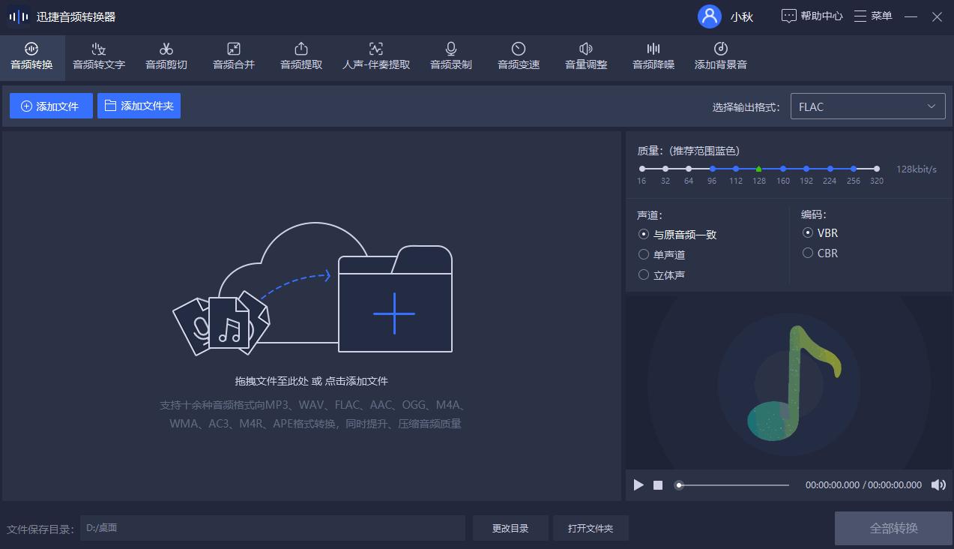954x549 pixels.
Task: Open the 音频合并 audio merge tool
Action: tap(233, 56)
